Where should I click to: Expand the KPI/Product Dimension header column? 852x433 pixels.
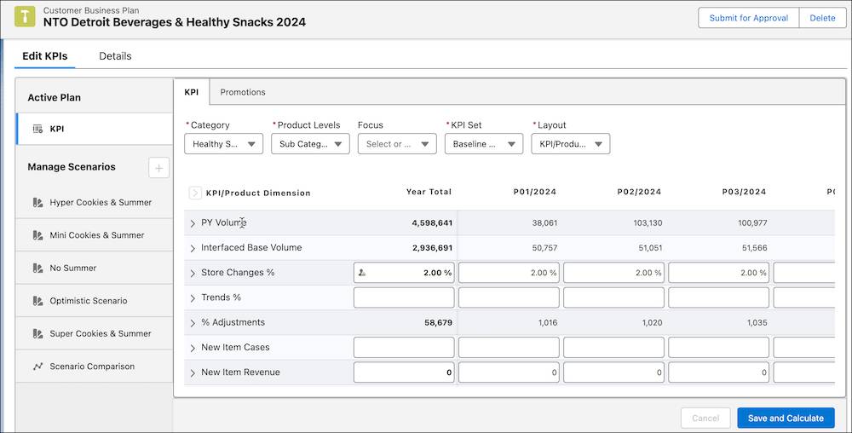[x=195, y=193]
